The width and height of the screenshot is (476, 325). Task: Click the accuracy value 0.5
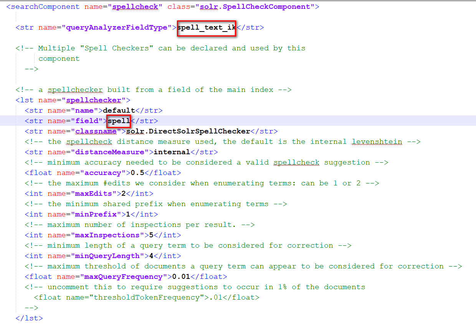coord(140,173)
